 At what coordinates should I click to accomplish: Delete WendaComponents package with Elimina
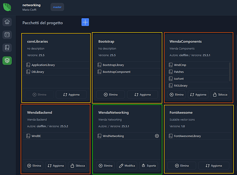pos(177,95)
